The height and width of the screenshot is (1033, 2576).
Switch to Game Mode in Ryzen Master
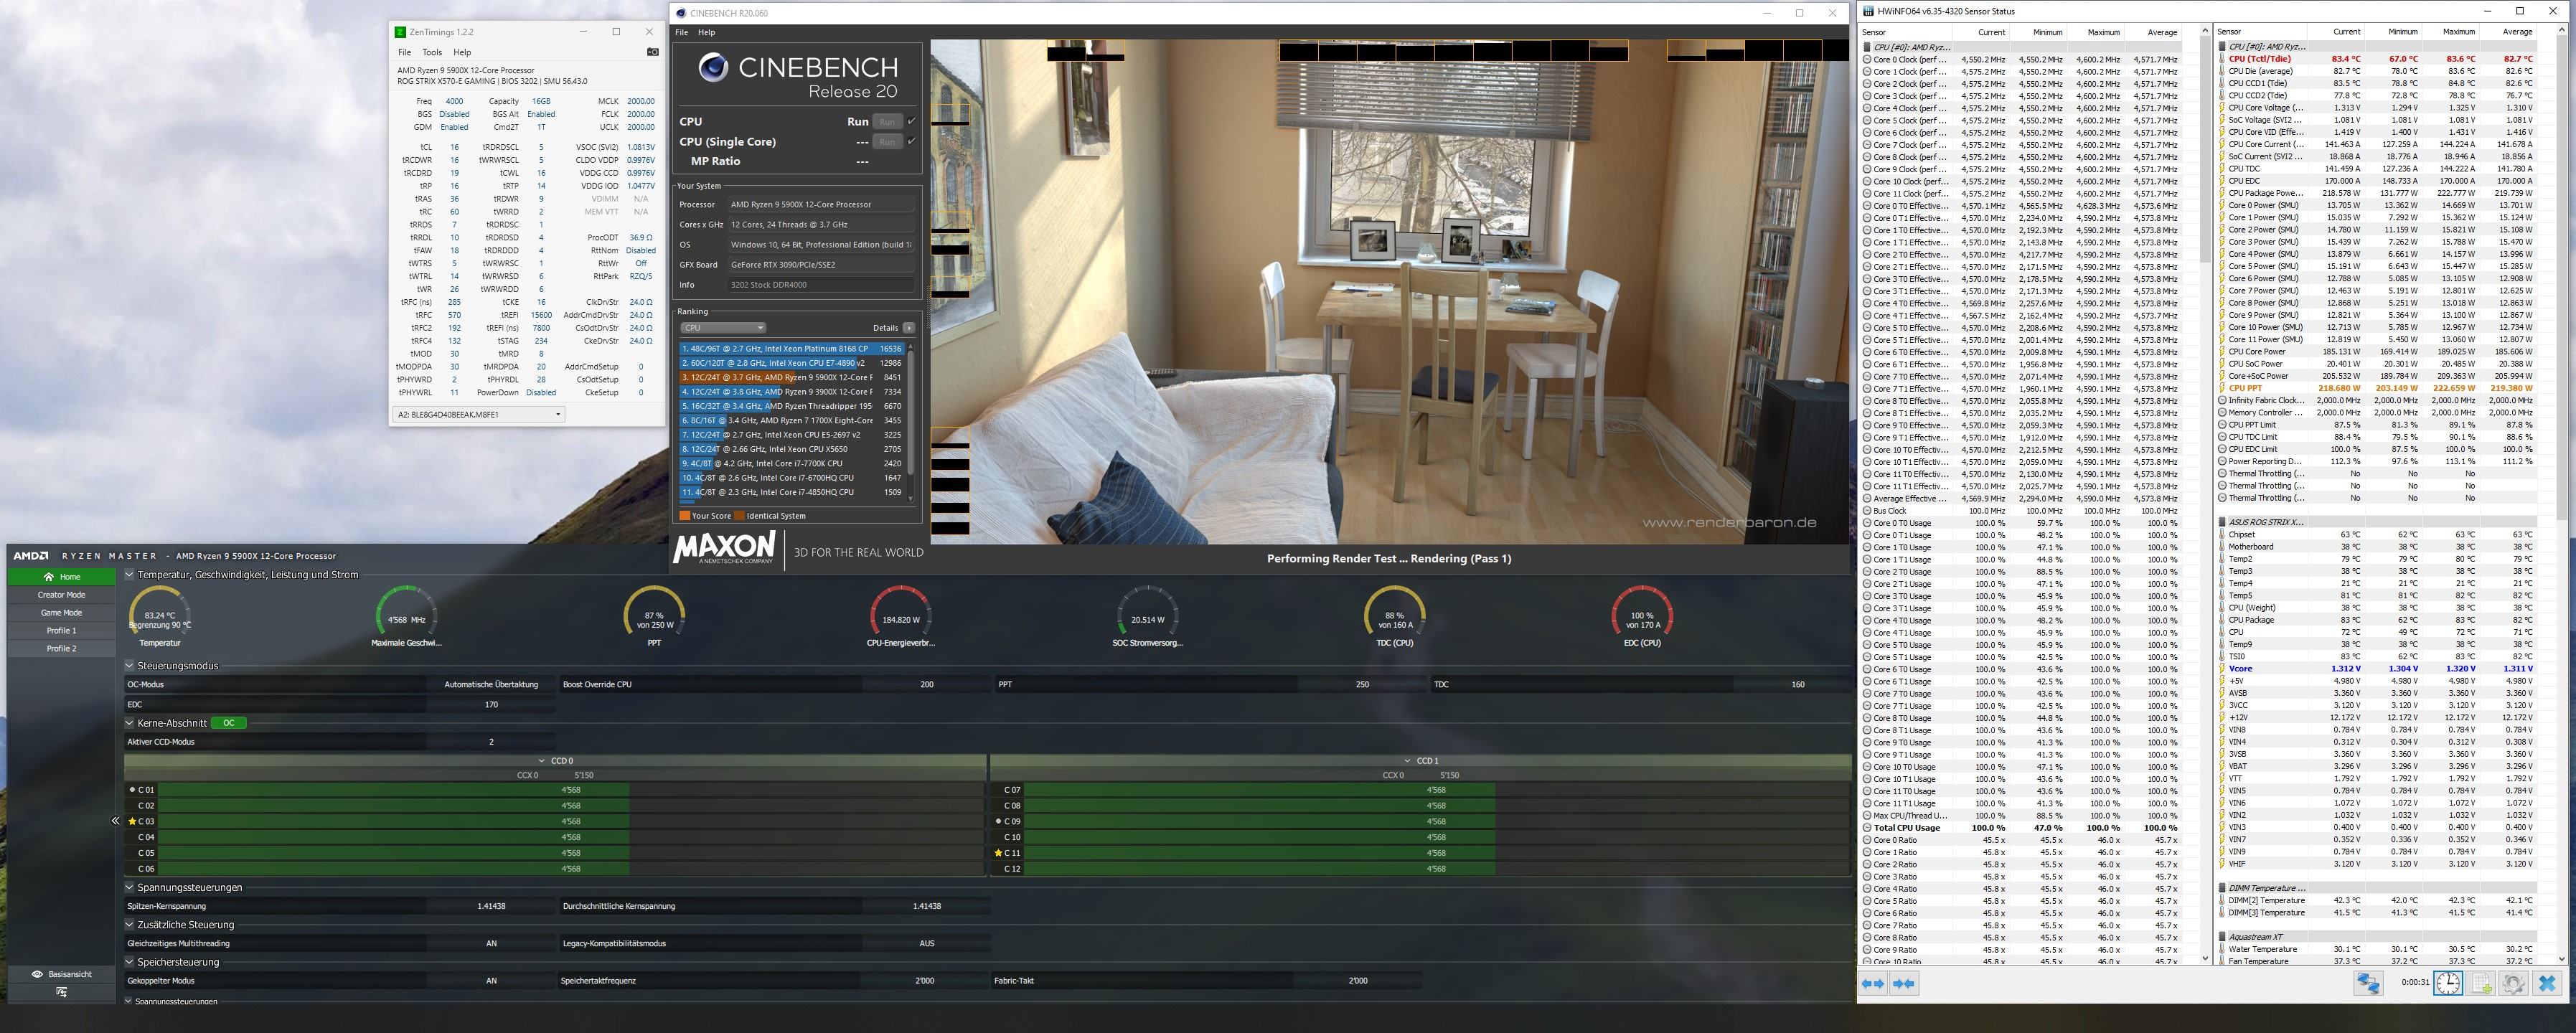61,613
